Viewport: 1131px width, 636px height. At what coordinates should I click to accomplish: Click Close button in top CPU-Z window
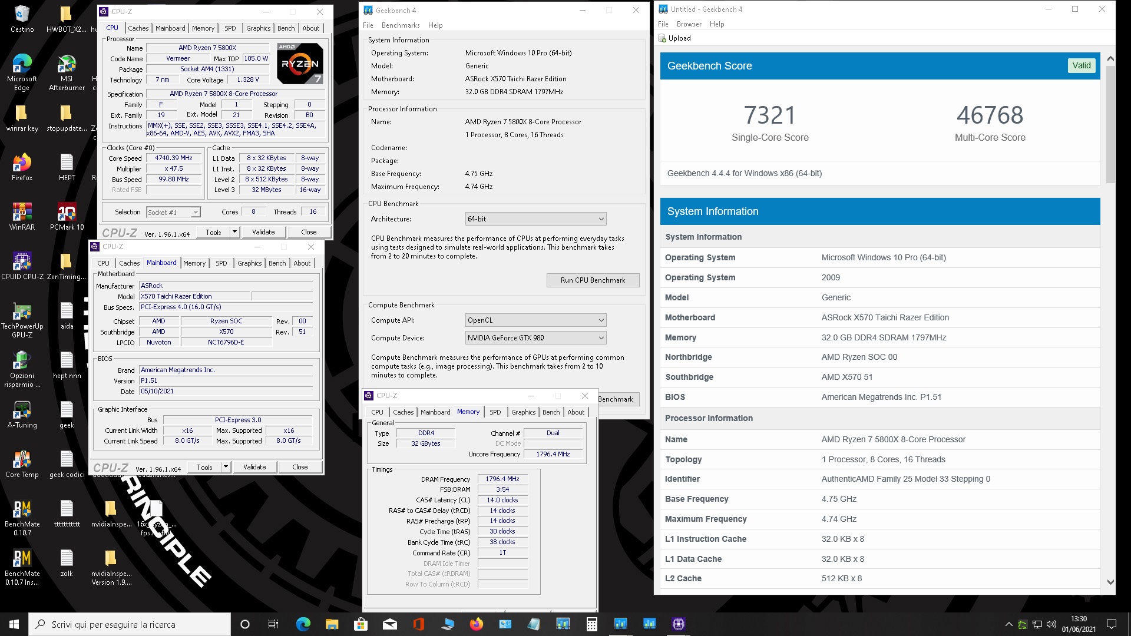[309, 232]
